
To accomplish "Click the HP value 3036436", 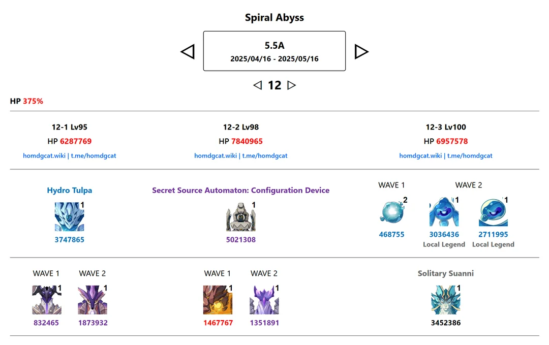I will pos(444,234).
